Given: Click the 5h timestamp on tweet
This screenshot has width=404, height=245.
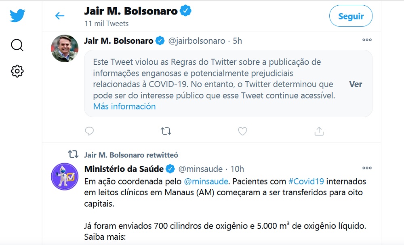Looking at the screenshot, I should pos(238,41).
